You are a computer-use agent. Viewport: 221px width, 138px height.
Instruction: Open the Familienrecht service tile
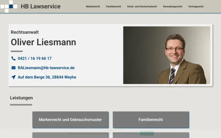[x=151, y=120]
